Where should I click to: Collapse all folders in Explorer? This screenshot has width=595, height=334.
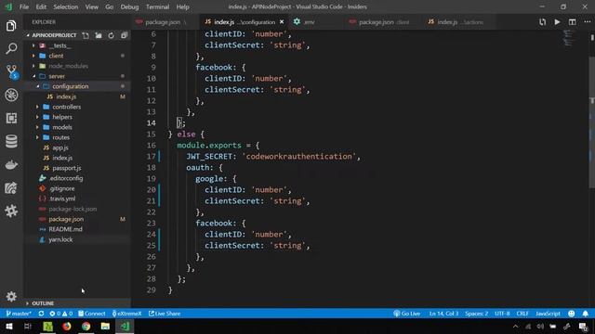pos(124,35)
